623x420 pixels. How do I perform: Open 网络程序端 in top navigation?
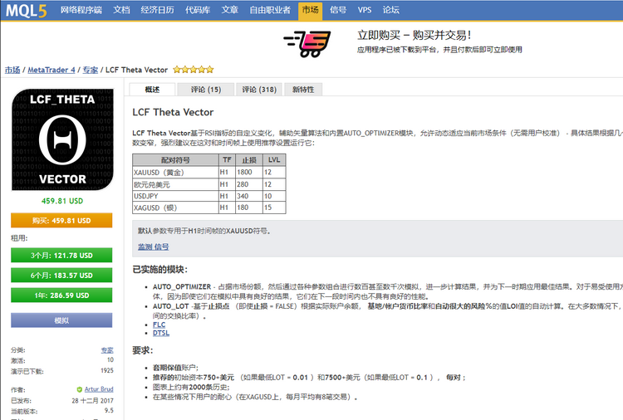81,10
